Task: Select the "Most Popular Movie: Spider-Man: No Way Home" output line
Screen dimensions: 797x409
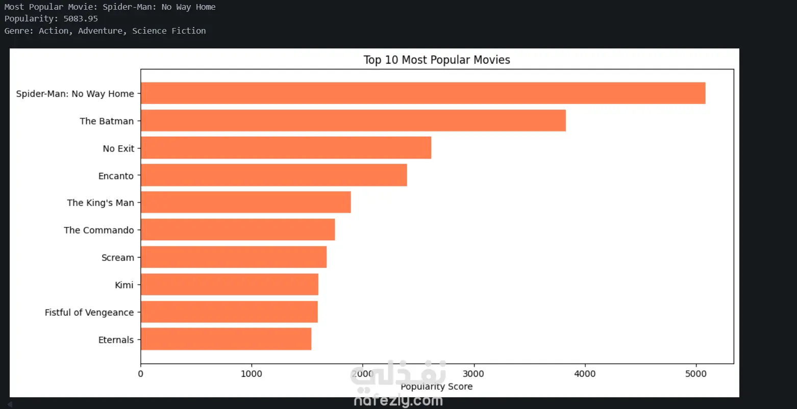Action: pyautogui.click(x=110, y=7)
